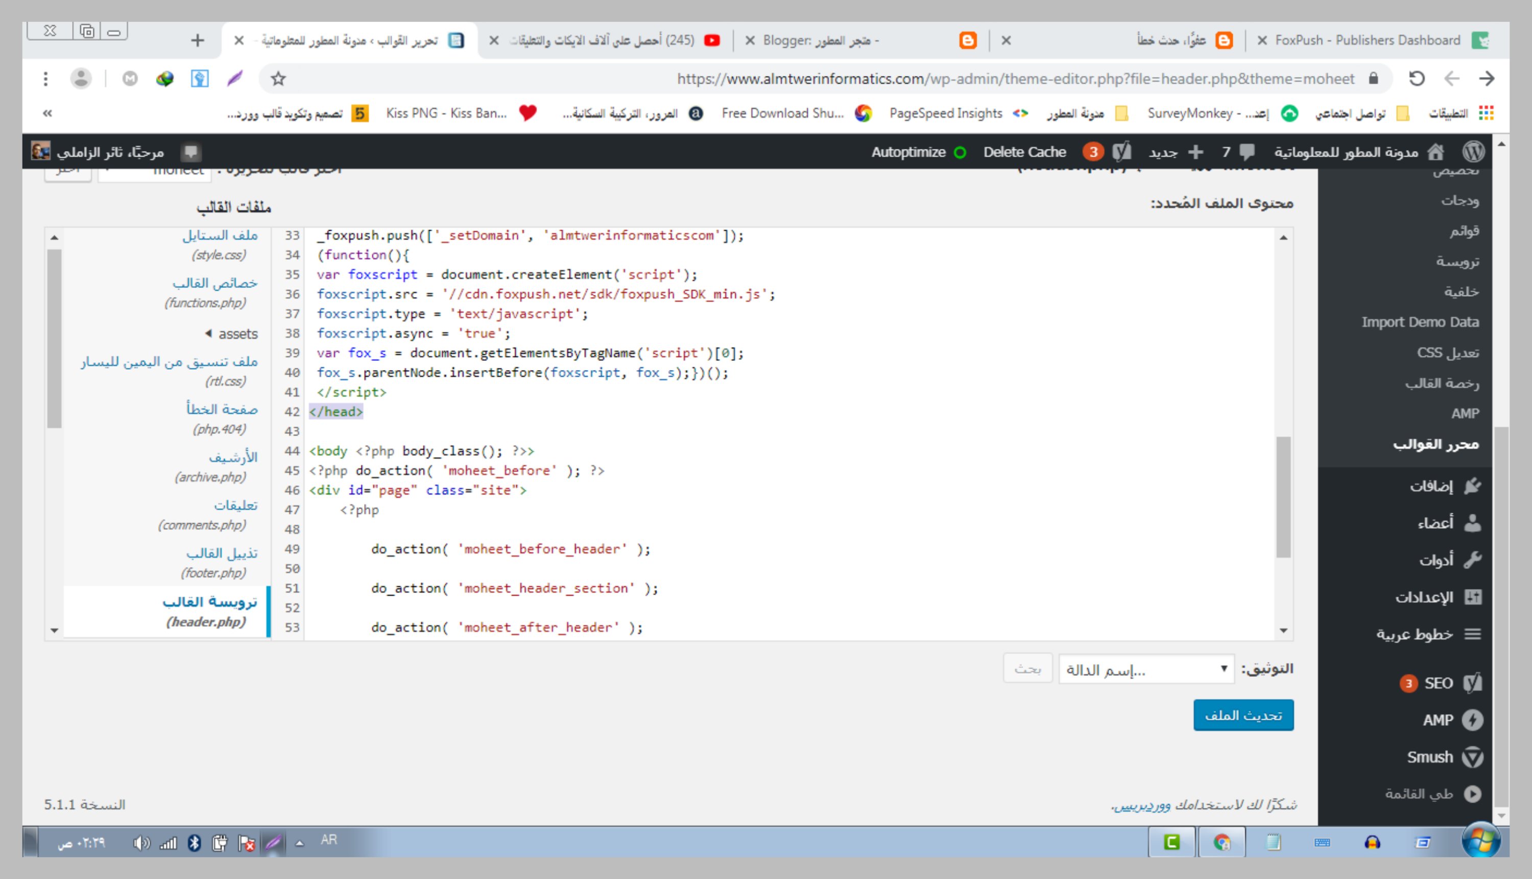1532x879 pixels.
Task: Open archive.php الأرشيف file
Action: click(215, 467)
